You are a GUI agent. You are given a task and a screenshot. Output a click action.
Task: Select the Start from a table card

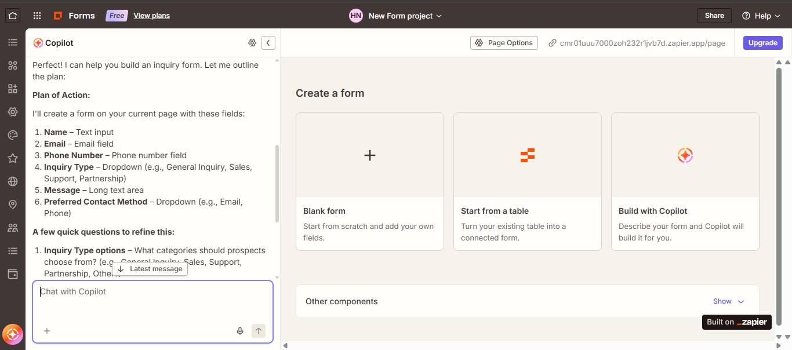coord(528,181)
